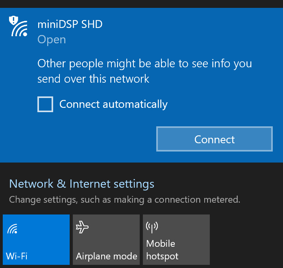Turn on Mobile hotspot tile
The height and width of the screenshot is (268, 283).
tap(176, 240)
